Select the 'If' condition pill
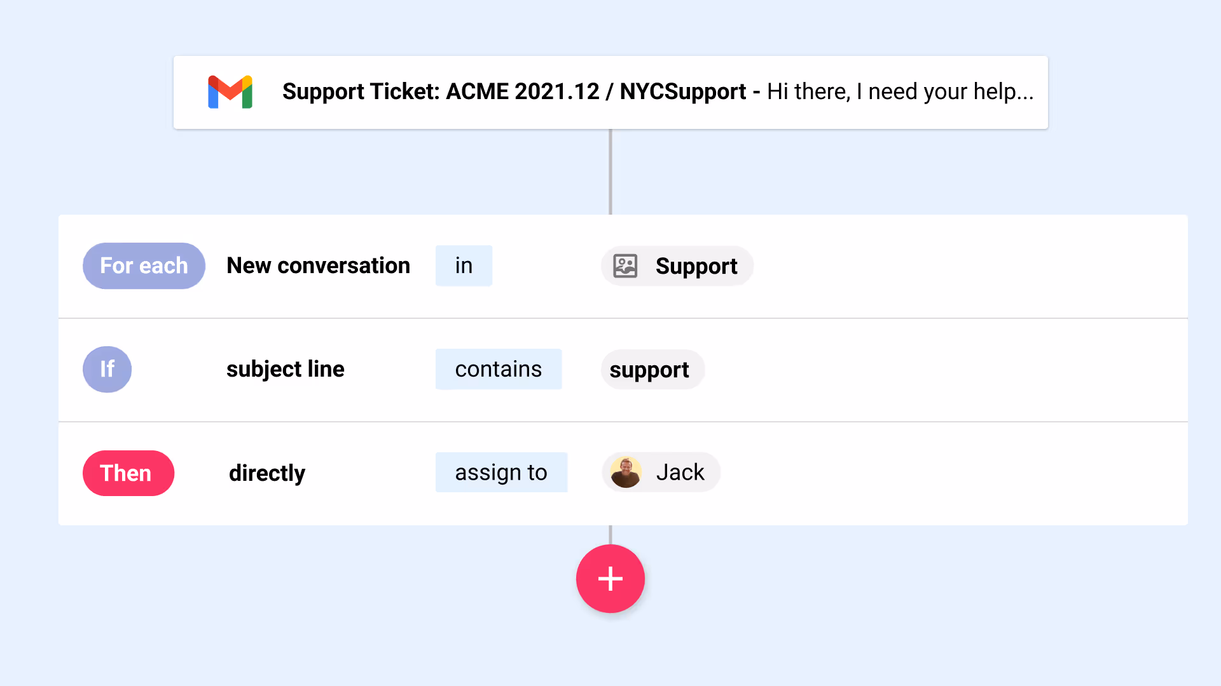1221x686 pixels. click(107, 370)
